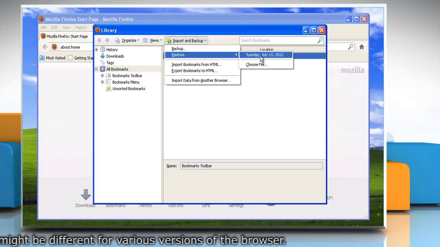Select History in the Library sidebar
The height and width of the screenshot is (247, 440).
point(112,50)
